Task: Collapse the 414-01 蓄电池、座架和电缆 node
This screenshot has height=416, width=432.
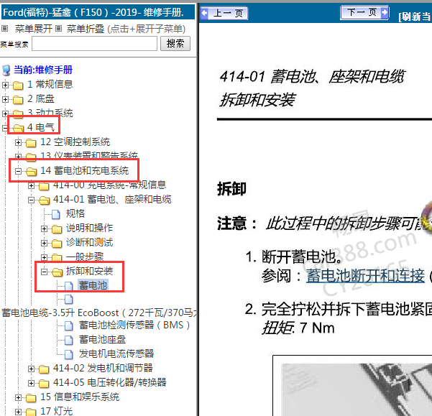Action: click(x=31, y=200)
